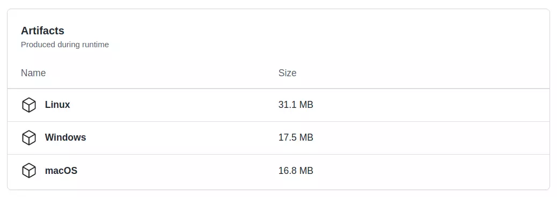Click the 17.5 size value for Windows
This screenshot has height=197, width=557.
tap(288, 137)
